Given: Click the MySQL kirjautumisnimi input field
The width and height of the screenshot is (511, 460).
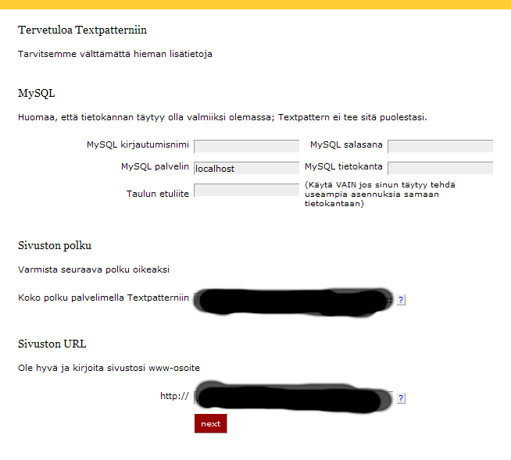Looking at the screenshot, I should [x=246, y=146].
